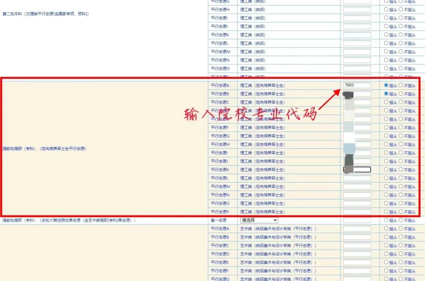Select 服从 in the 第一志愿 row
425x281 pixels.
coord(386,220)
